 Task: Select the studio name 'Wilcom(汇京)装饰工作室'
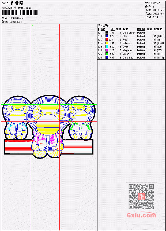click(x=16, y=8)
